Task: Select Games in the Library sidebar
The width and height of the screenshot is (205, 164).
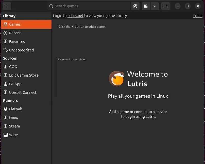Action: click(x=26, y=24)
